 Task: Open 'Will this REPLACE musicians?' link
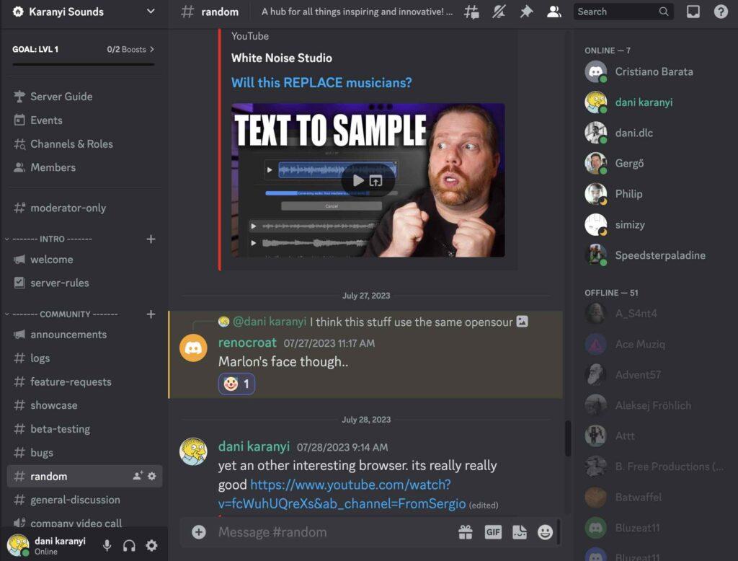click(x=321, y=82)
